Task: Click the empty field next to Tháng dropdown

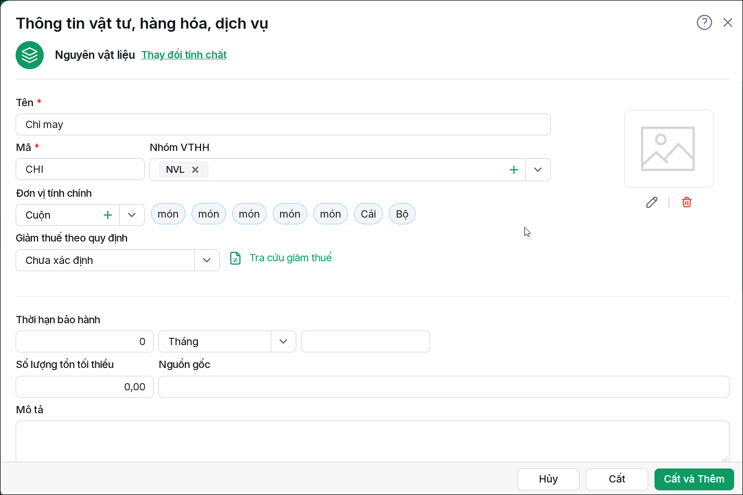Action: (366, 341)
